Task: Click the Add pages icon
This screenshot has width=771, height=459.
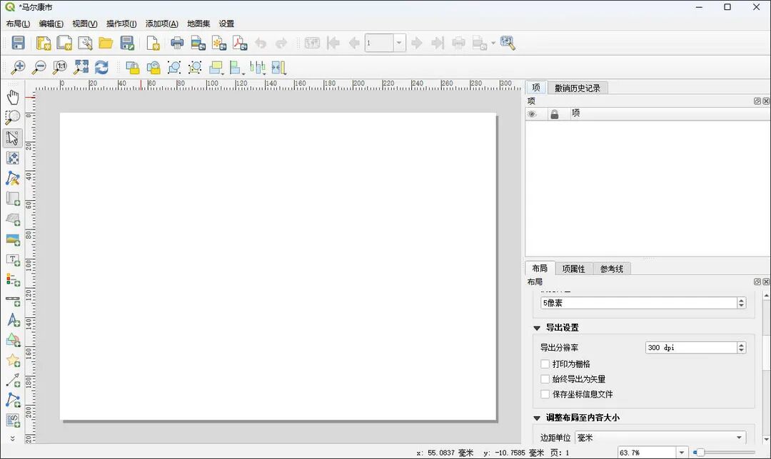Action: (x=153, y=43)
